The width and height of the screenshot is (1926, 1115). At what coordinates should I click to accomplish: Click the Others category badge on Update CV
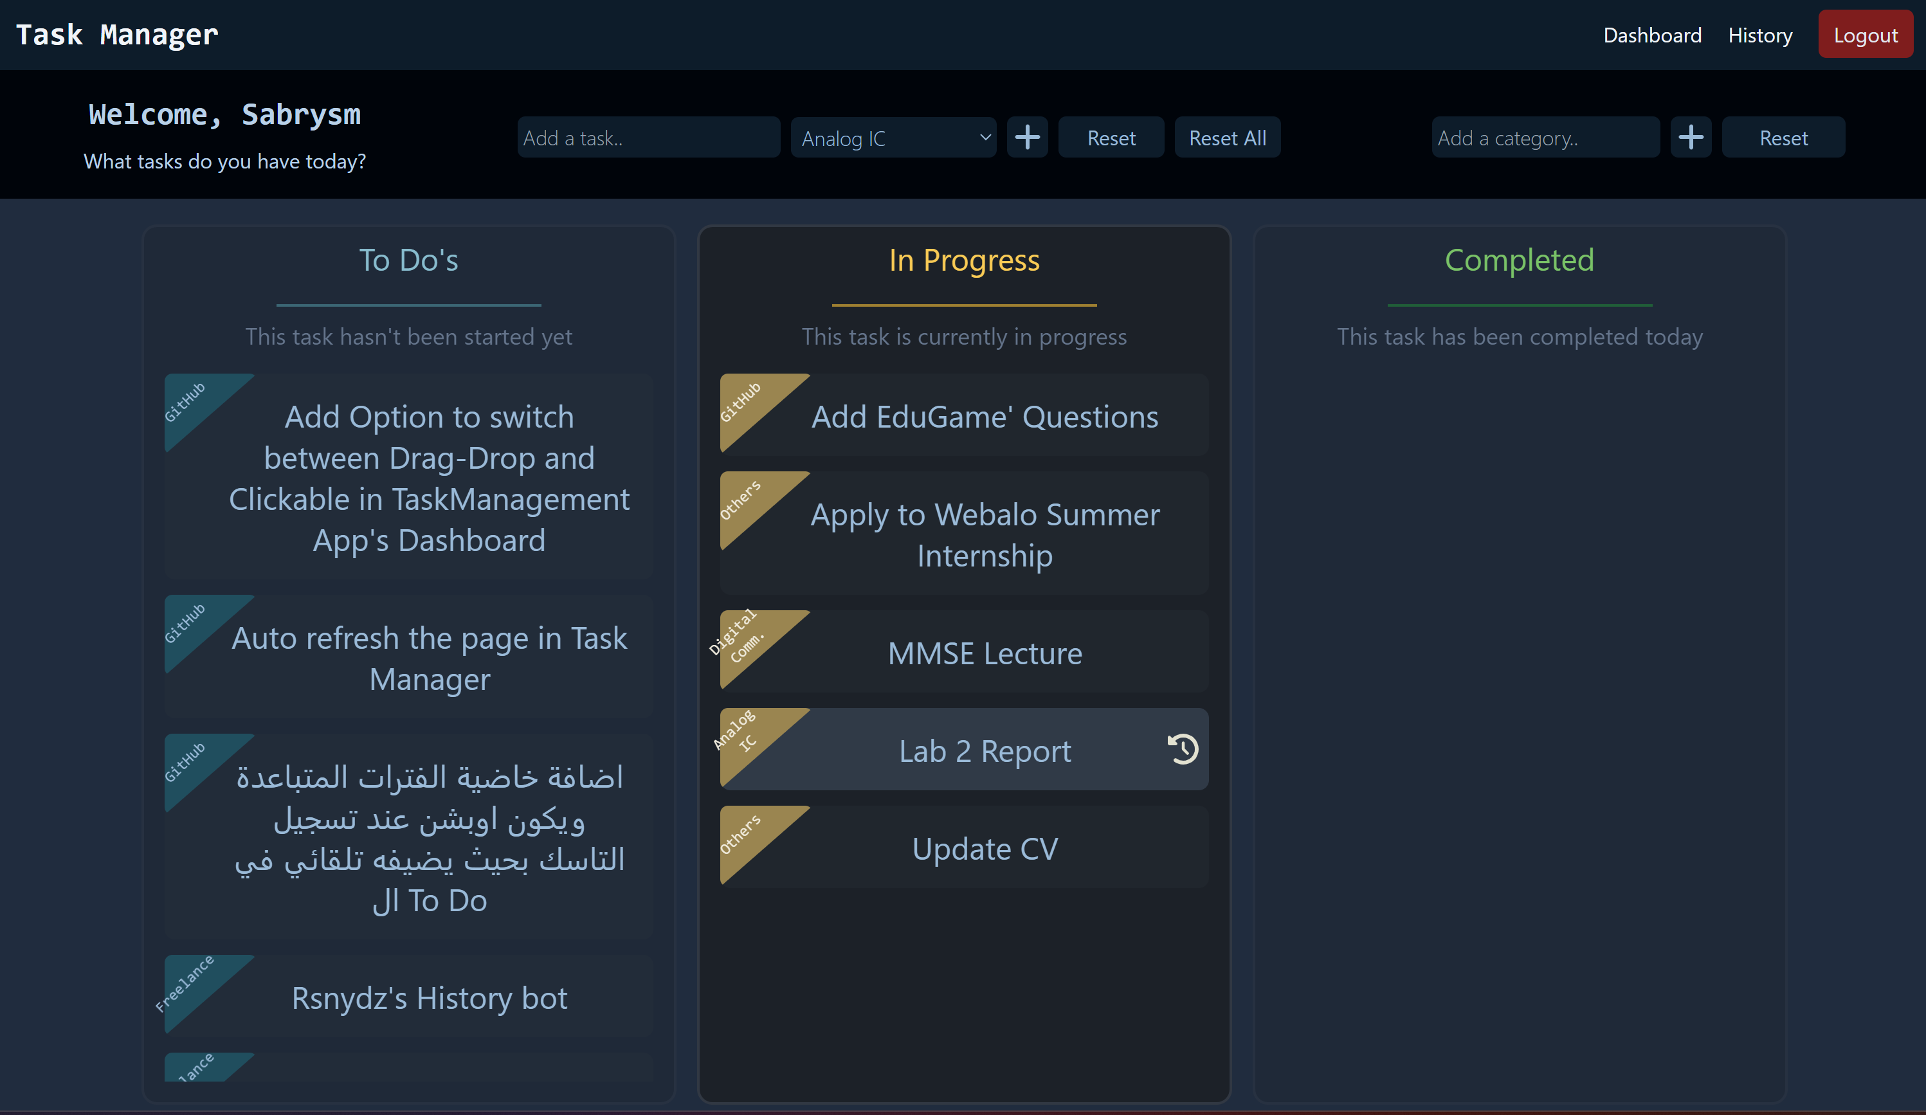pos(741,831)
